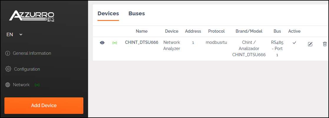This screenshot has height=118, width=329.
Task: Click the Azzurro ZCS logo
Action: [32, 16]
